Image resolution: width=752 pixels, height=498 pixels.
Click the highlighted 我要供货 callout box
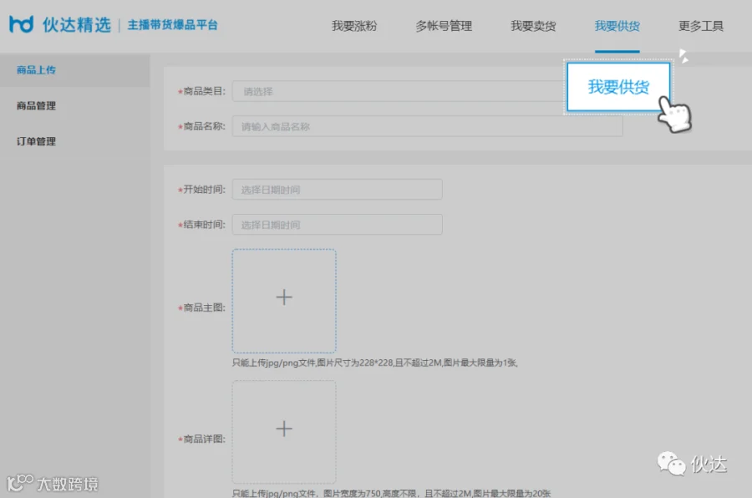618,87
